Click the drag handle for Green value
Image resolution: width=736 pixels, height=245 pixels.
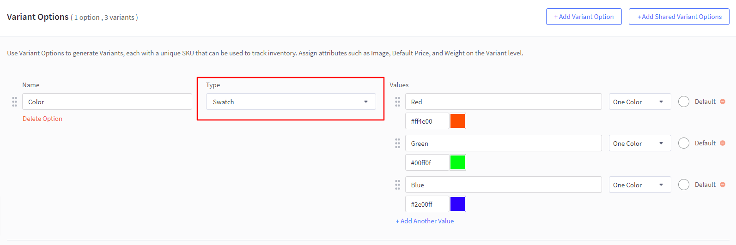(397, 143)
